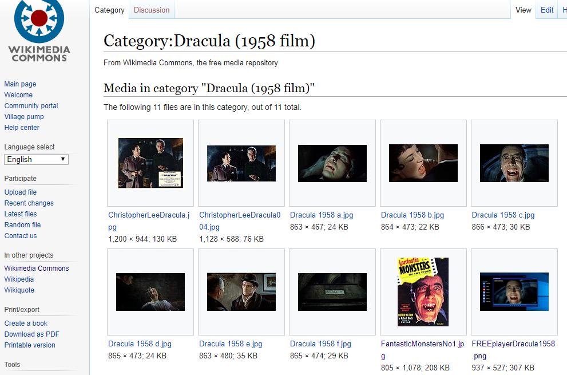Click Upload file link

[20, 192]
